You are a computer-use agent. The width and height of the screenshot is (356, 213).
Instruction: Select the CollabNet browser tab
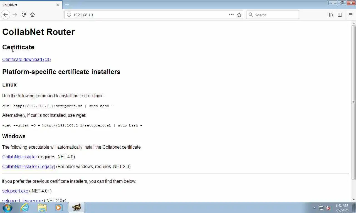[x=31, y=5]
